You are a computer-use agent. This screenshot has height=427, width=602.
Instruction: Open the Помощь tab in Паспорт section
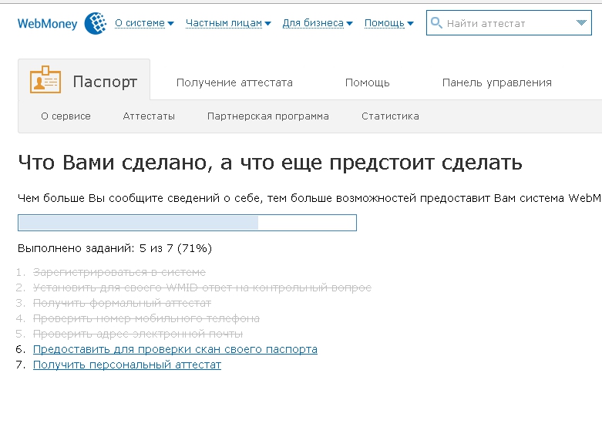pos(368,82)
